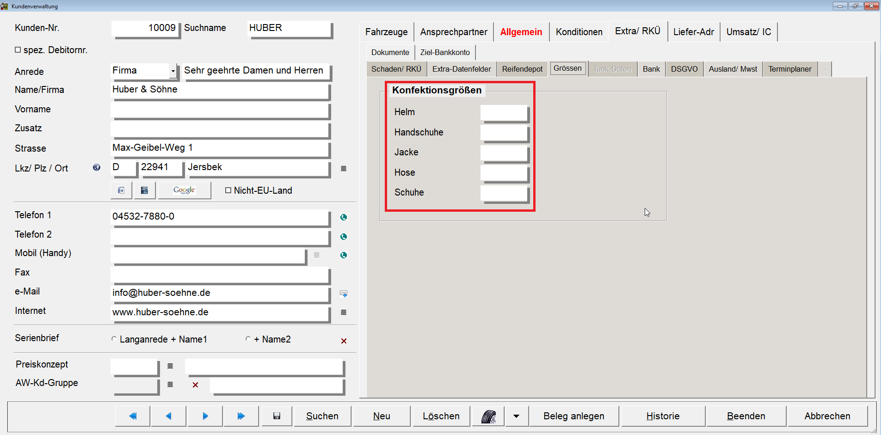Click the address card icon next to Google button

145,190
